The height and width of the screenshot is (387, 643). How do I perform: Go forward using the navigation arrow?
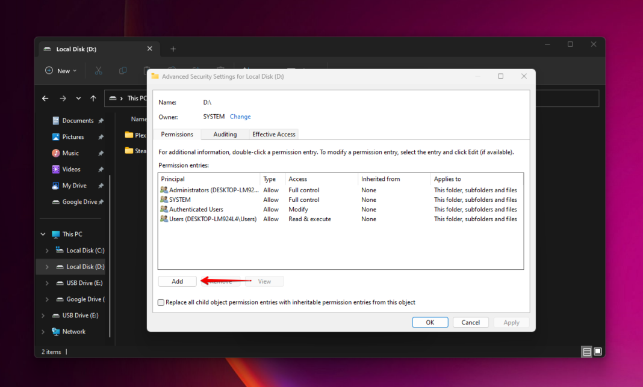[62, 98]
